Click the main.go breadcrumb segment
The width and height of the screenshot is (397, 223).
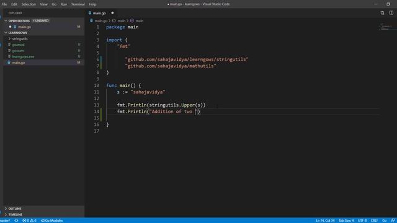point(100,20)
